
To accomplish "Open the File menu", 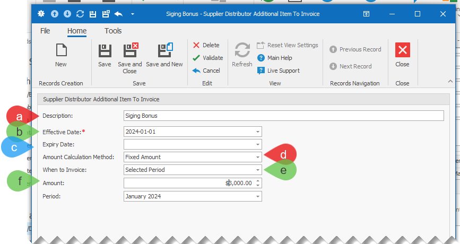I will [x=46, y=31].
